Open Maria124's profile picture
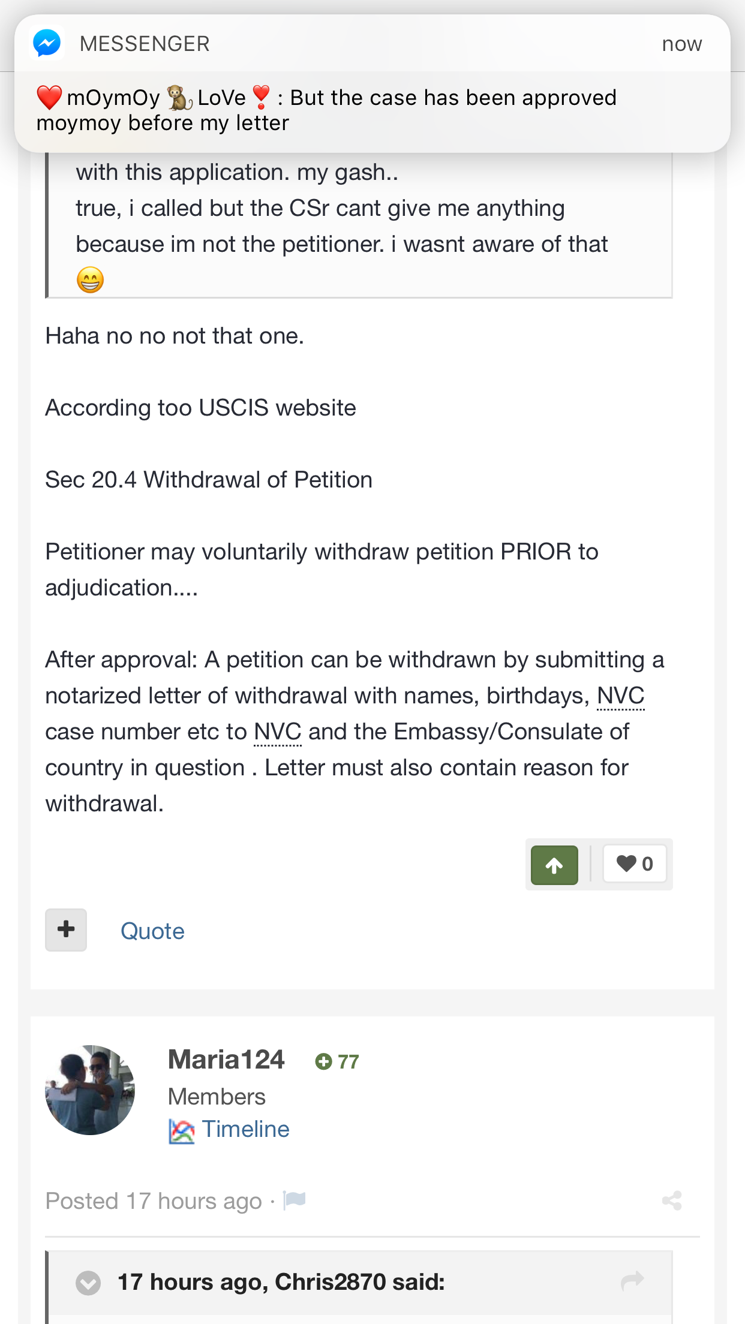Image resolution: width=745 pixels, height=1324 pixels. [90, 1090]
